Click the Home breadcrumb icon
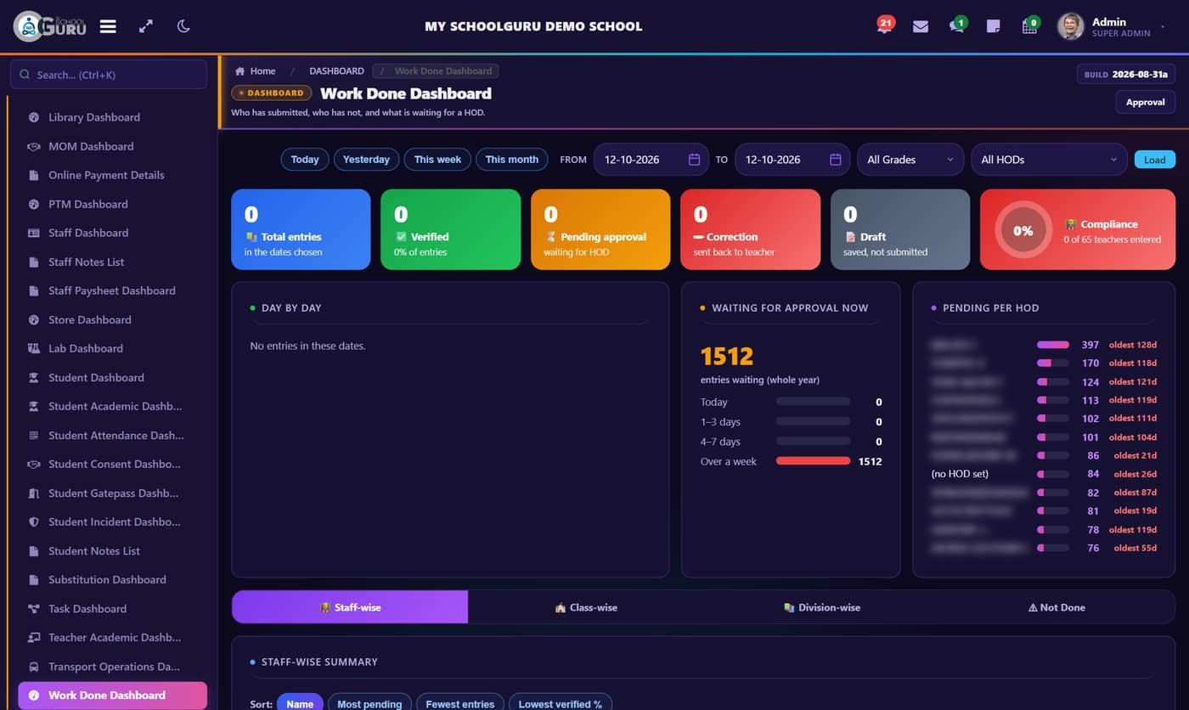The image size is (1189, 710). [x=240, y=71]
